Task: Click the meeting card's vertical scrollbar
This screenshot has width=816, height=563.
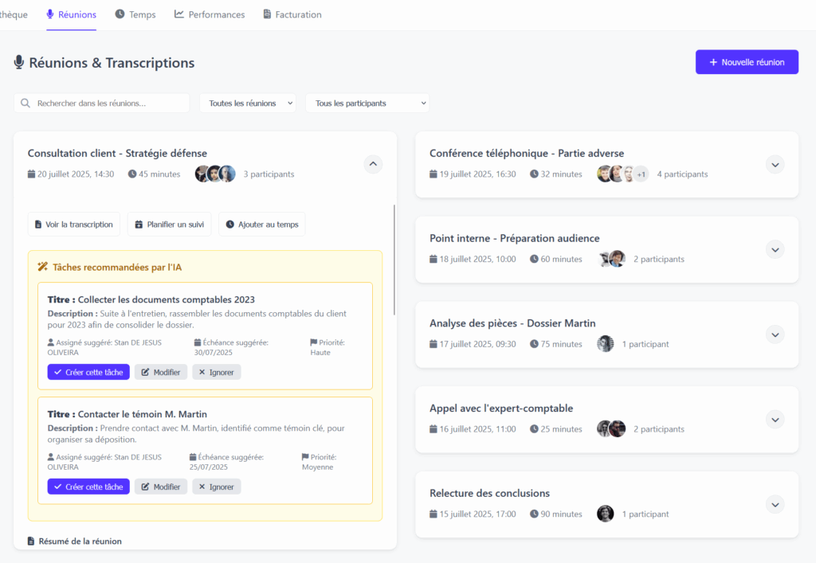Action: (394, 260)
